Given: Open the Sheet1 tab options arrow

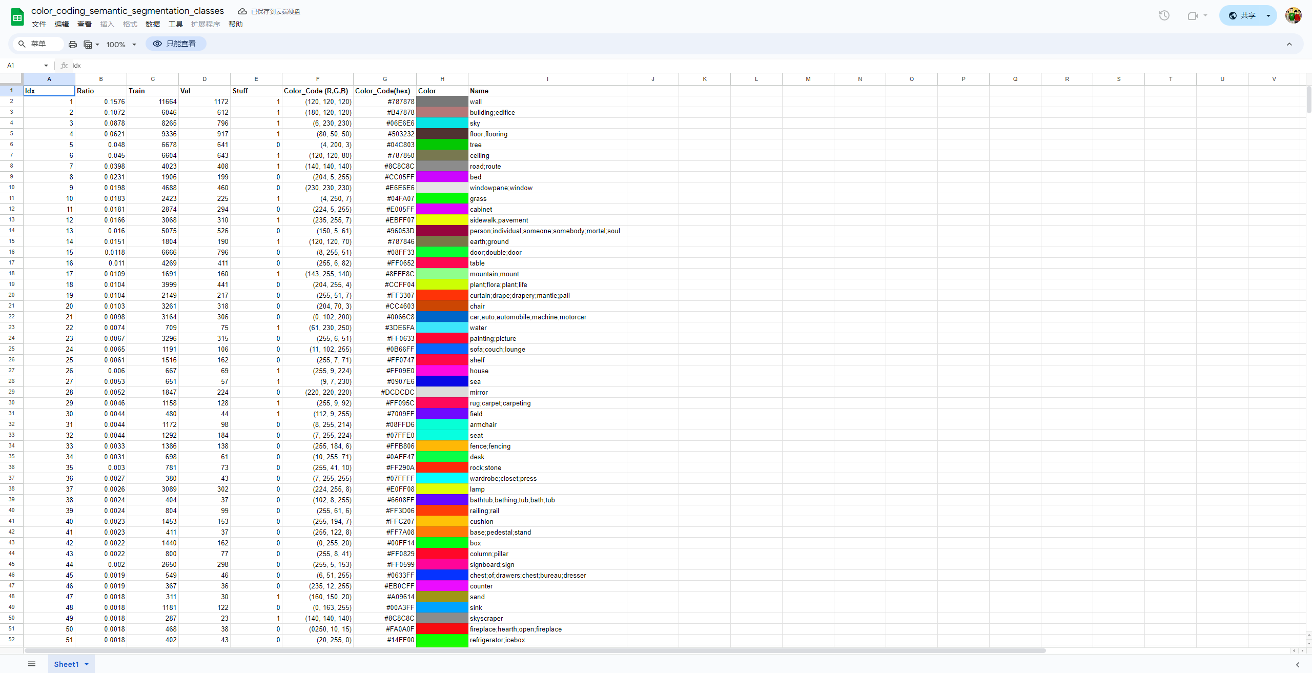Looking at the screenshot, I should [x=87, y=664].
